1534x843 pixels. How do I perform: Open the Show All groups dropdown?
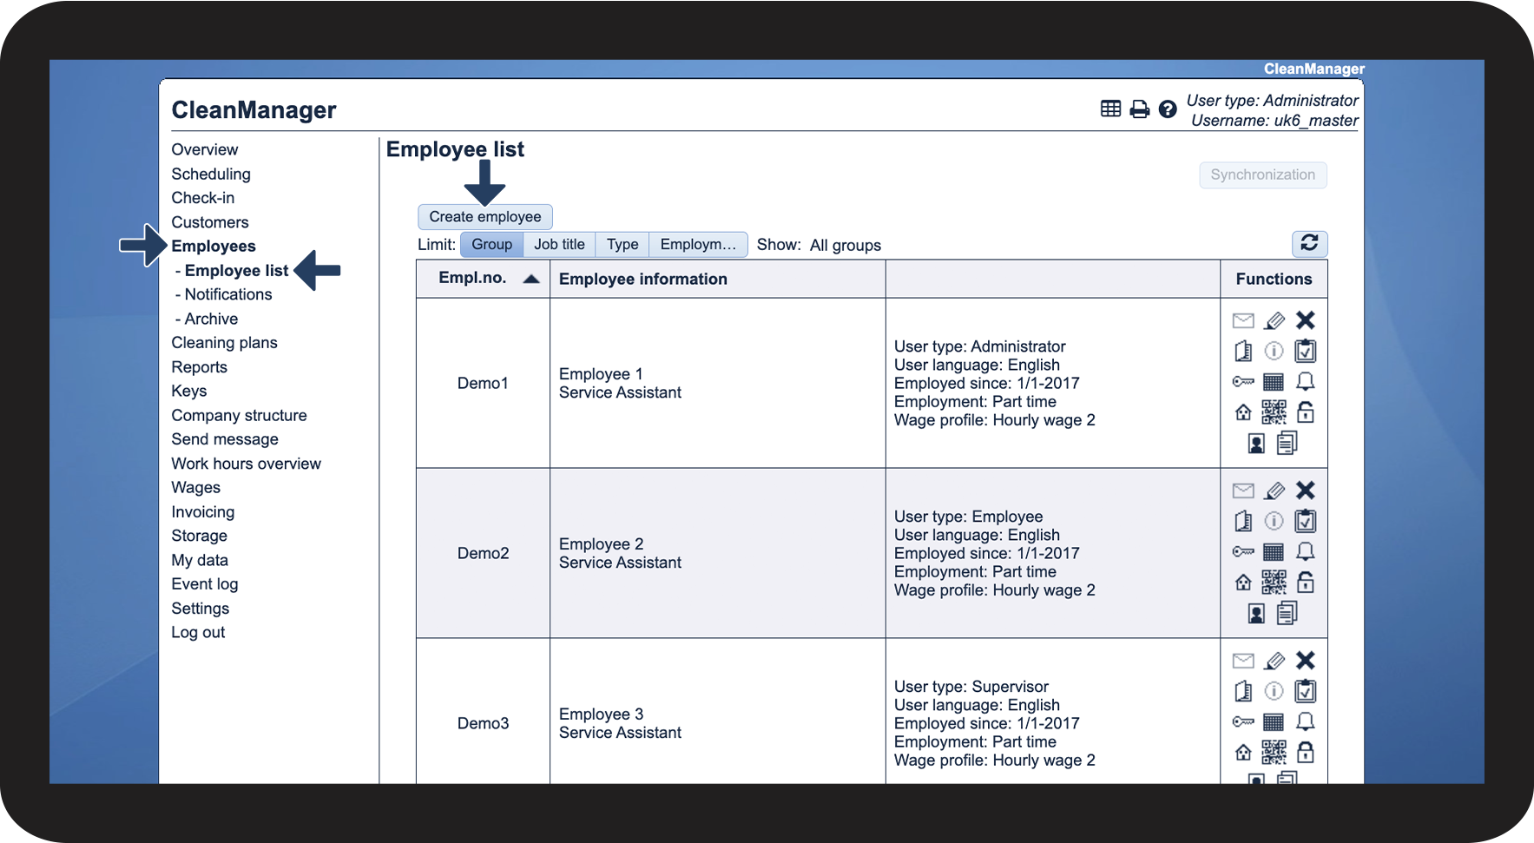(x=845, y=245)
